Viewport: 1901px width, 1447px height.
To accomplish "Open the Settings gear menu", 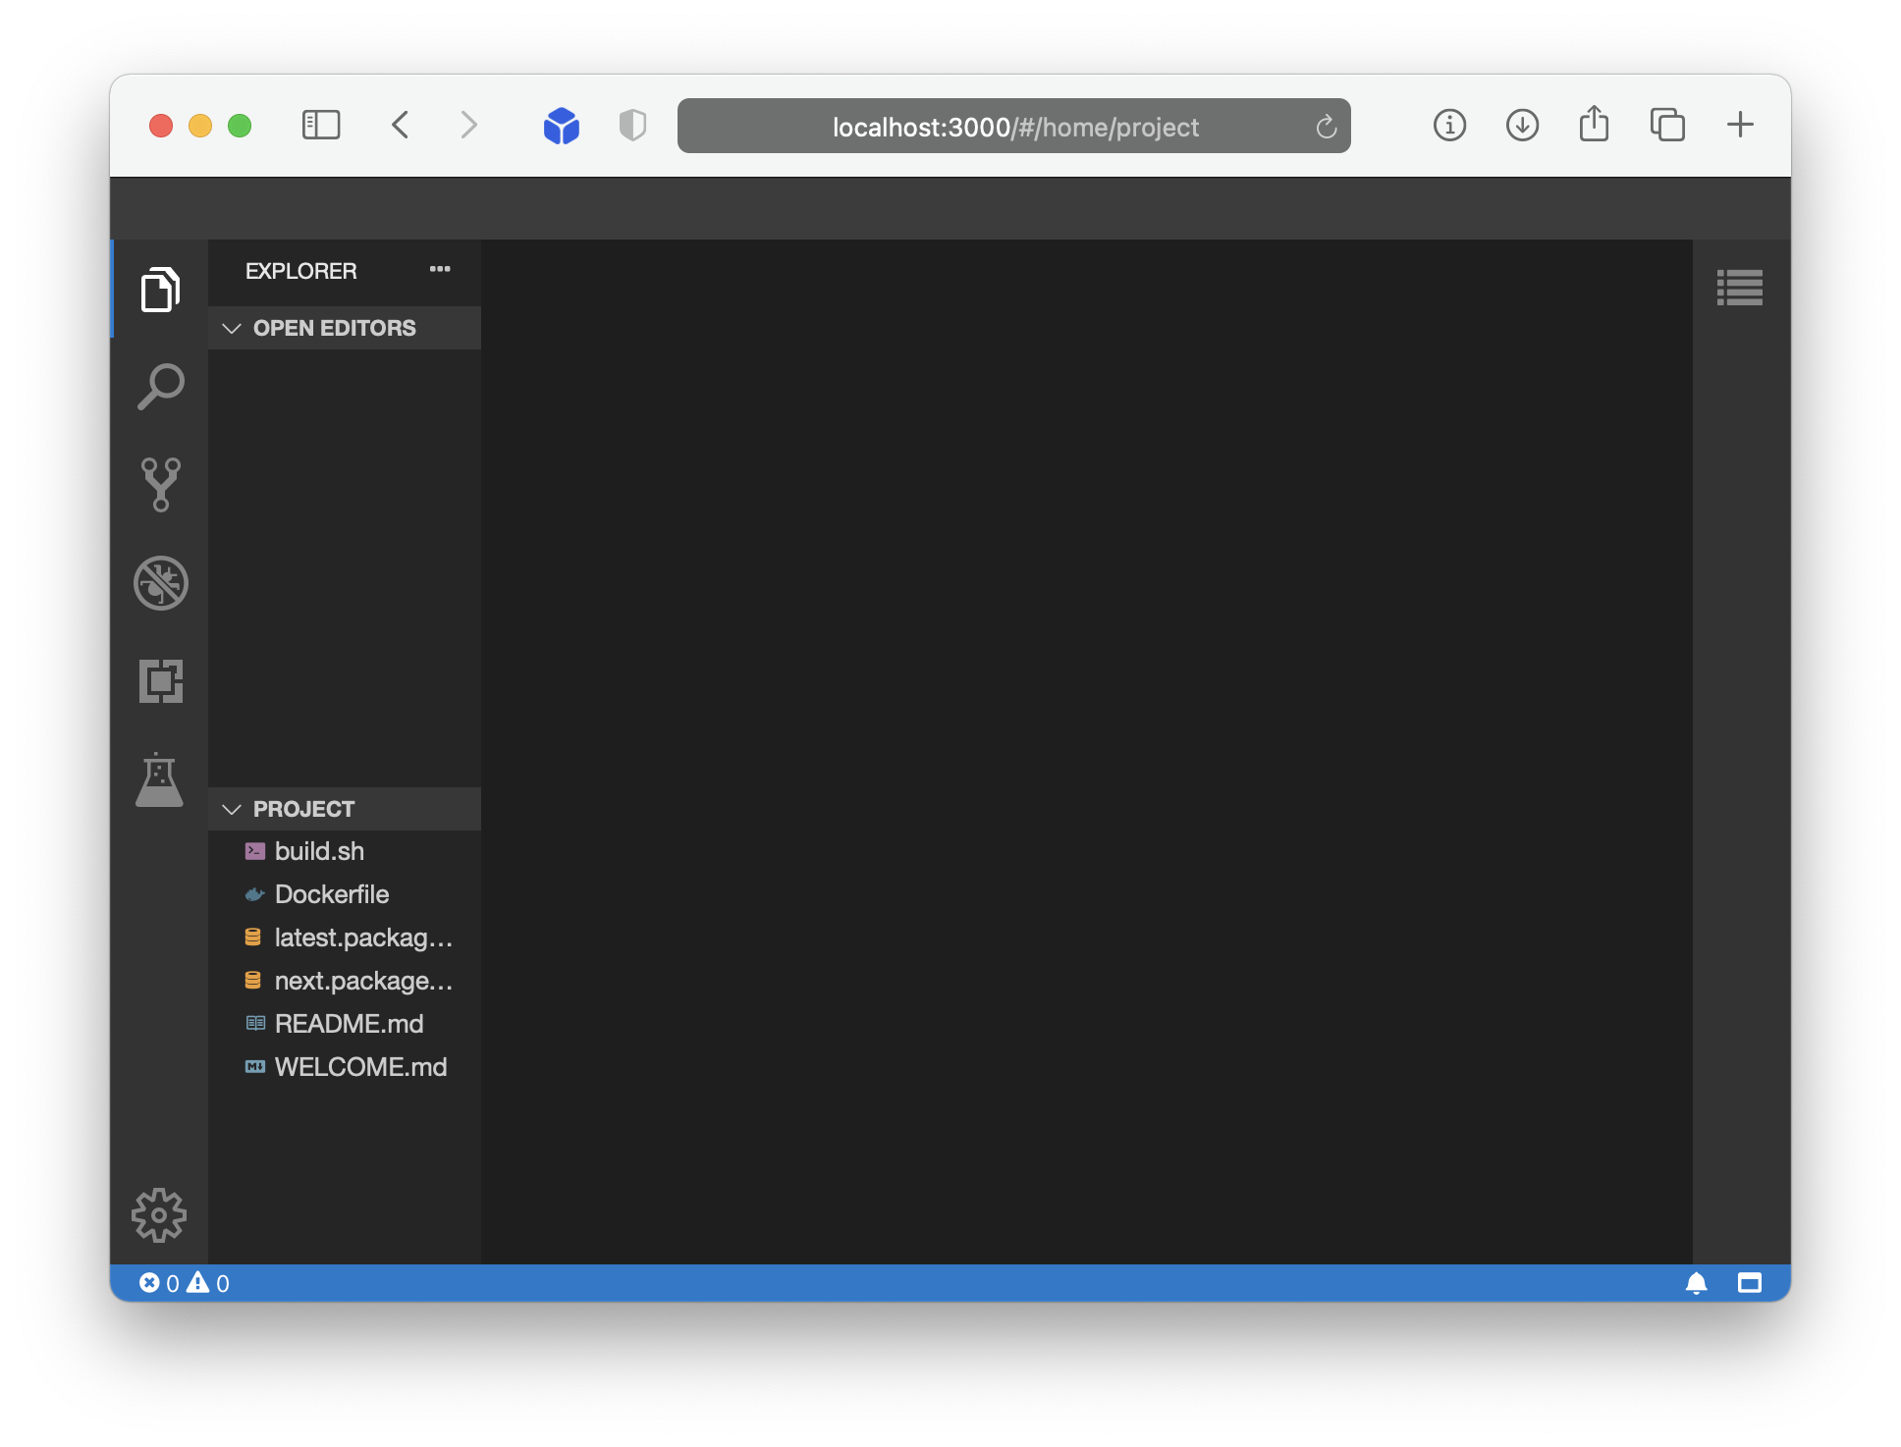I will click(x=159, y=1215).
